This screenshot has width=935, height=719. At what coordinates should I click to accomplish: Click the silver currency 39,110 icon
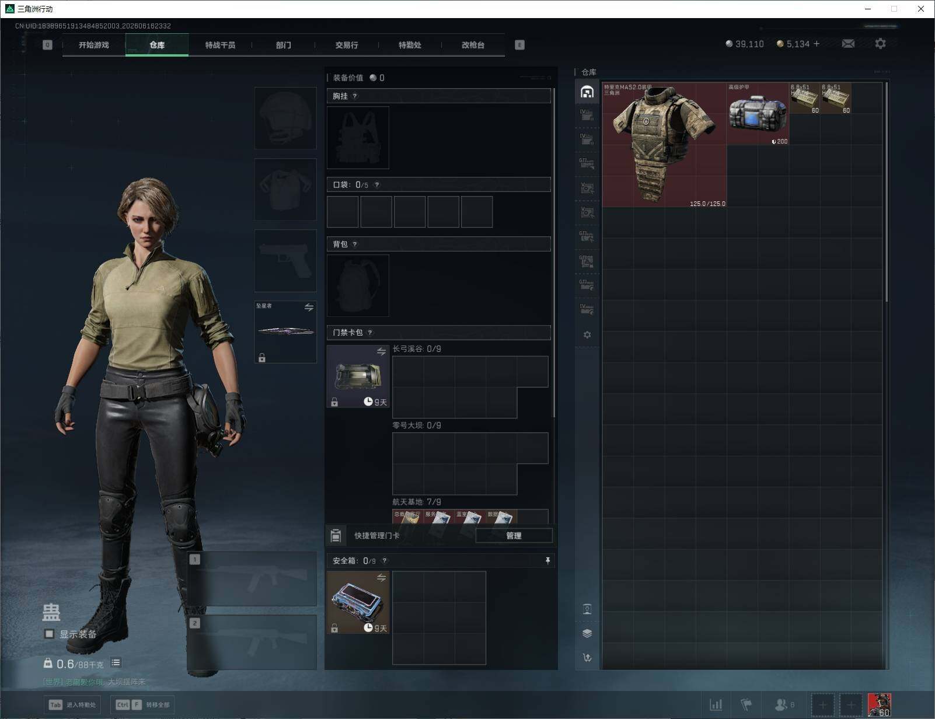[729, 44]
